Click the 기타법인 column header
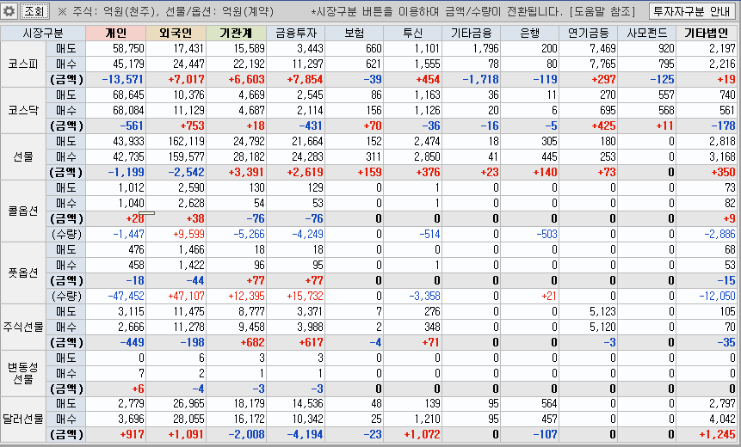Screen dimensions: 741x447 pyautogui.click(x=707, y=33)
